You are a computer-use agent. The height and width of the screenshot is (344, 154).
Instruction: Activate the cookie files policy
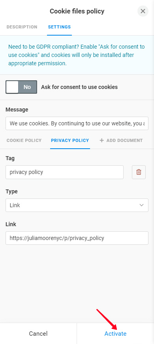tap(115, 333)
